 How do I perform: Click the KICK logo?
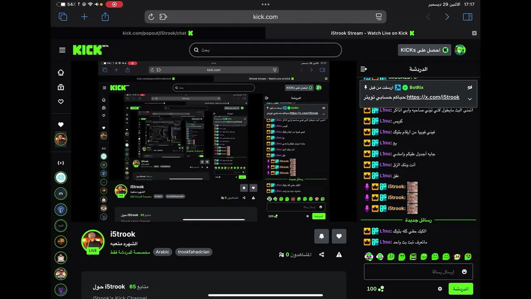pos(90,50)
